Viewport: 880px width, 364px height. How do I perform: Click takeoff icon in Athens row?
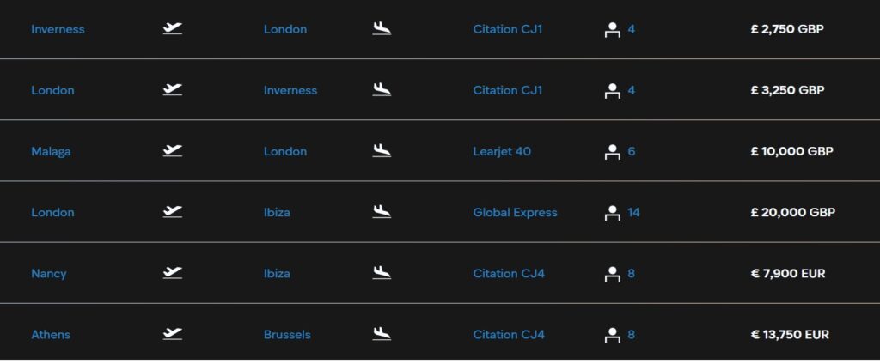[172, 334]
